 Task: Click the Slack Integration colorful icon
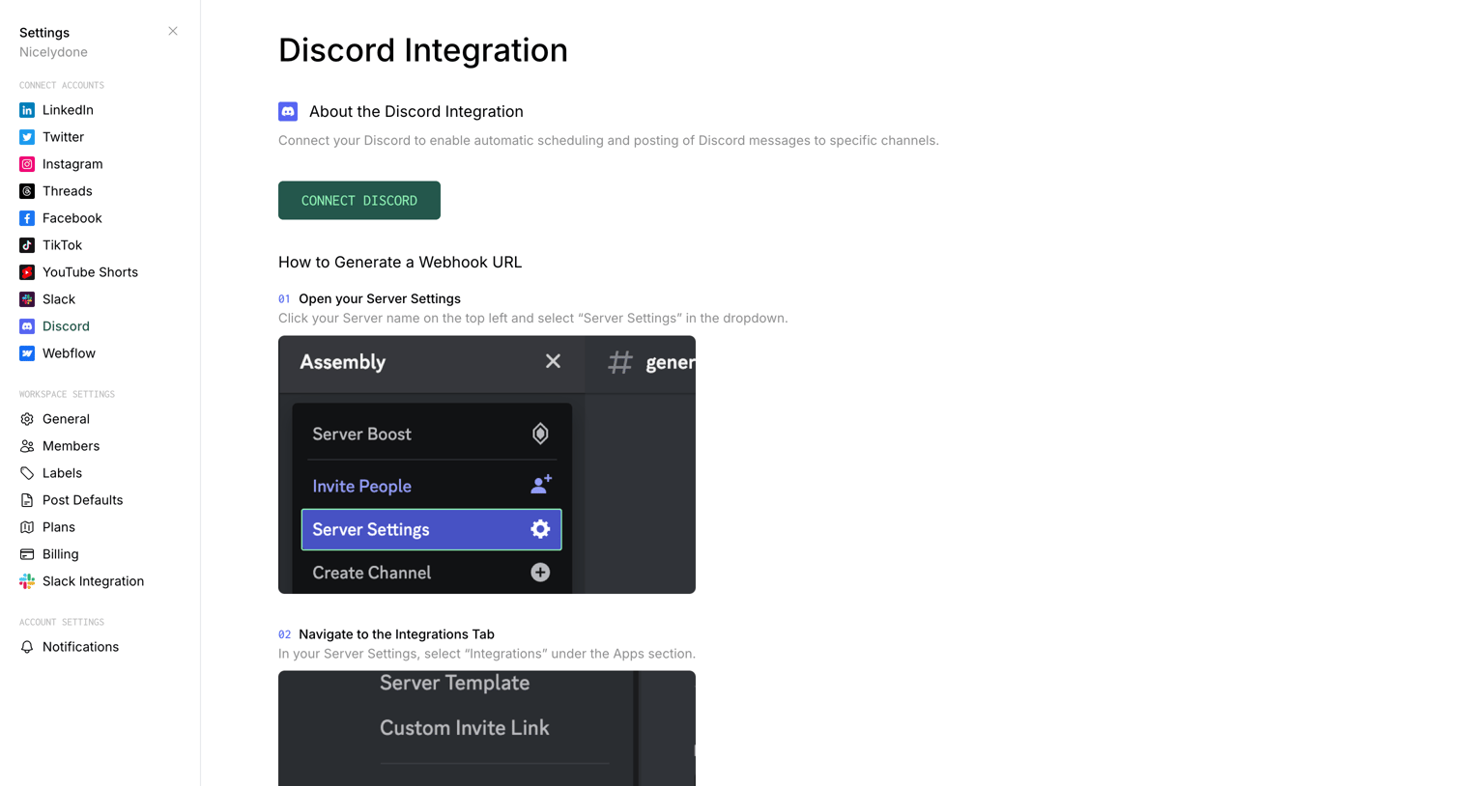(x=27, y=581)
